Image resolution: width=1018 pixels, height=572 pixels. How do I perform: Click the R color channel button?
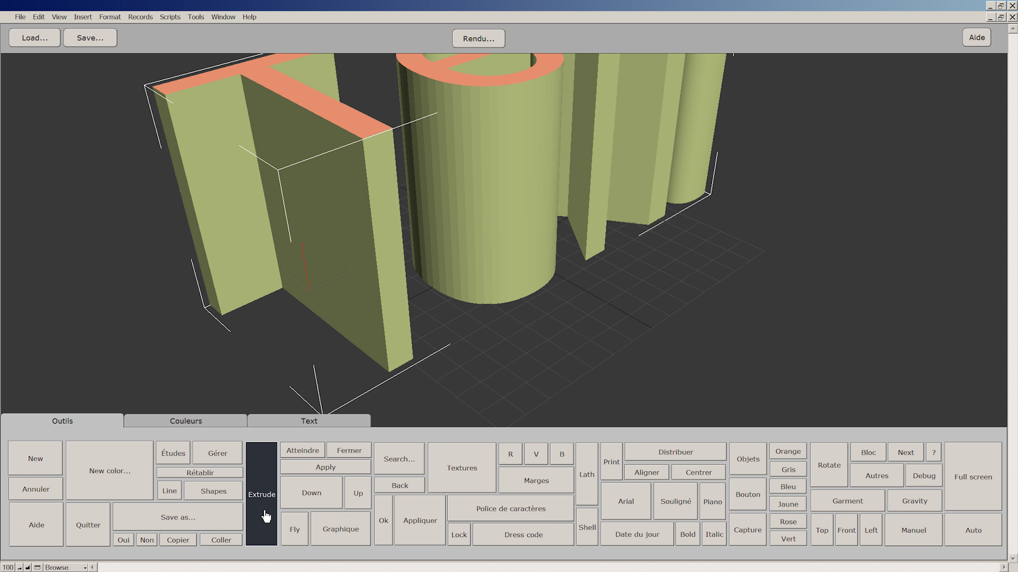point(510,454)
